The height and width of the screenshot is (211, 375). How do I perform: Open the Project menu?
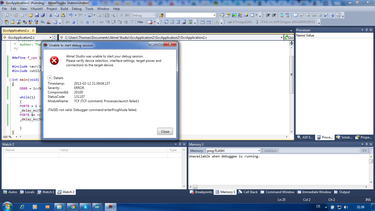pyautogui.click(x=52, y=9)
